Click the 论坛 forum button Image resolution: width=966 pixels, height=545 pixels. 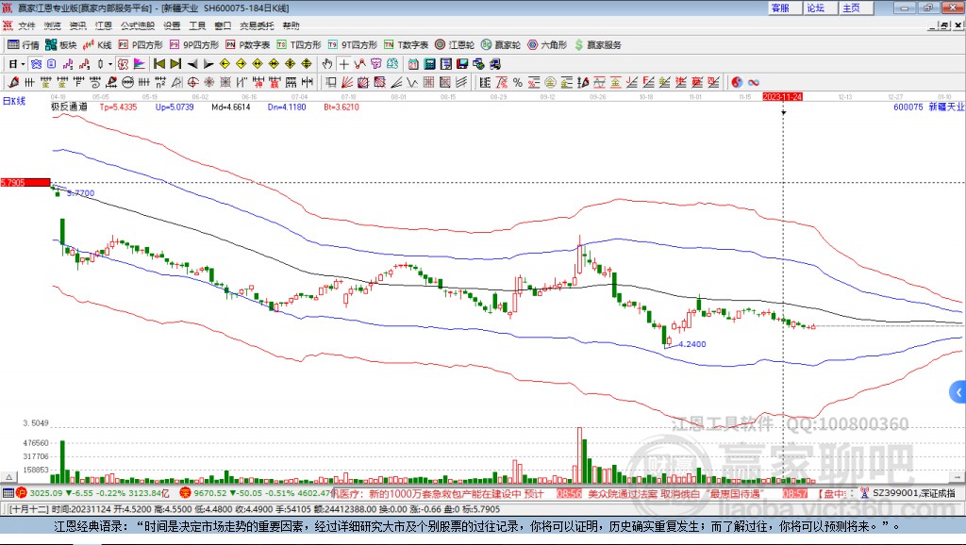816,8
